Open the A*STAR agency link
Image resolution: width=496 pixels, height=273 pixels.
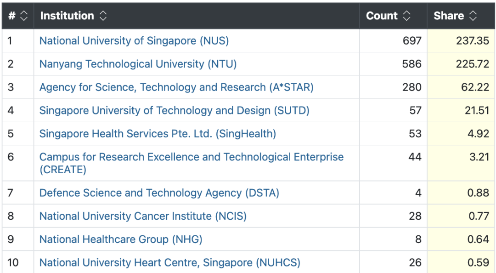click(176, 87)
